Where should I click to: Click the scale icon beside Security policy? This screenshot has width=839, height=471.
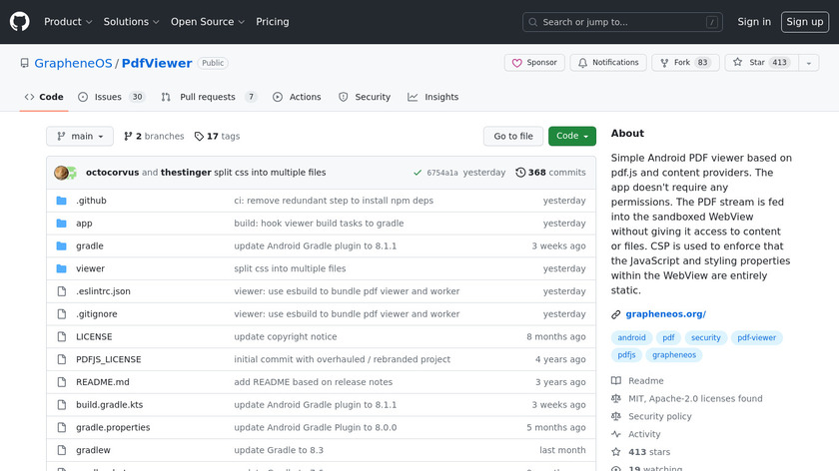[x=616, y=416]
